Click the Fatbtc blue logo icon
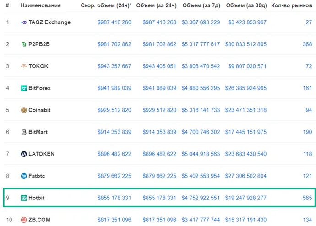316x226 pixels. [24, 176]
